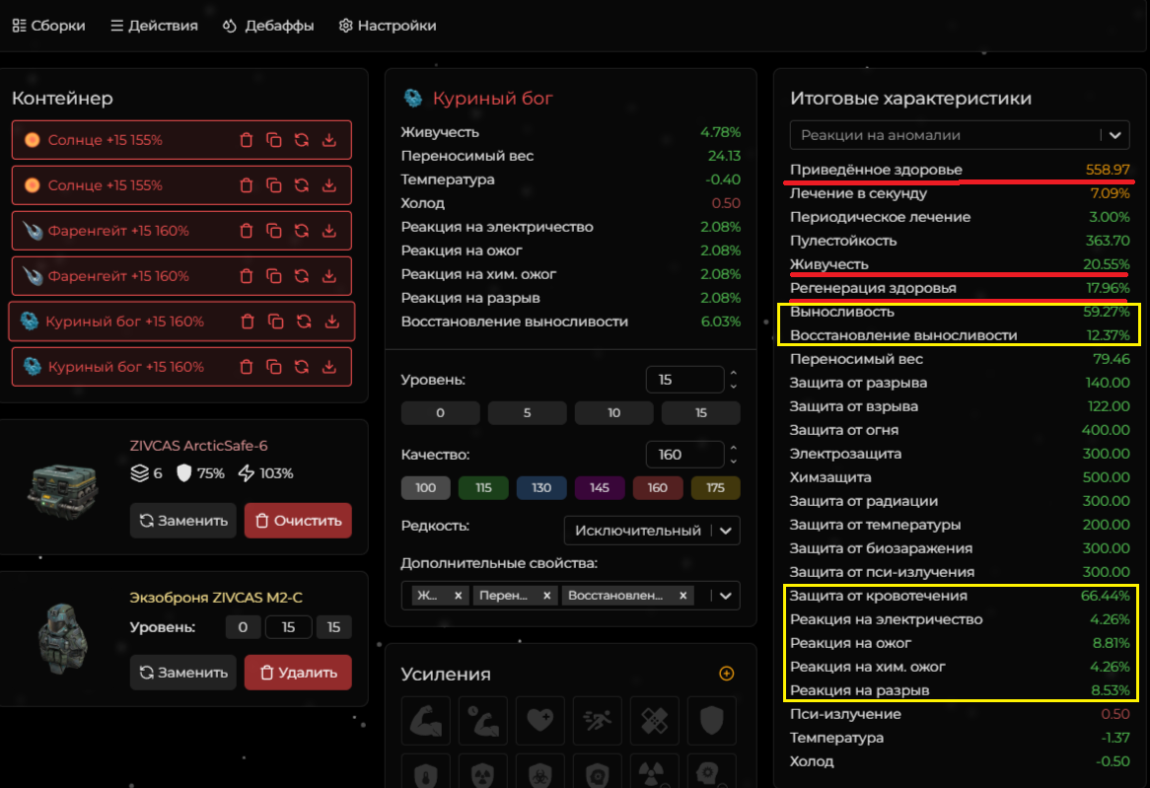1150x788 pixels.
Task: Open the Дебаффы menu
Action: pyautogui.click(x=268, y=26)
